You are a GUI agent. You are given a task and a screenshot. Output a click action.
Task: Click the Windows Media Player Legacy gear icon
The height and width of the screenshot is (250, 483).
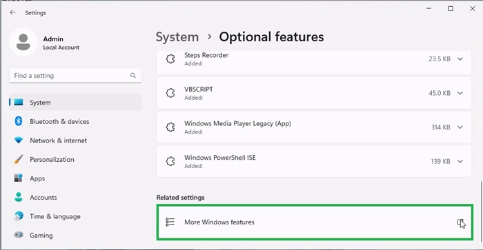click(x=170, y=127)
